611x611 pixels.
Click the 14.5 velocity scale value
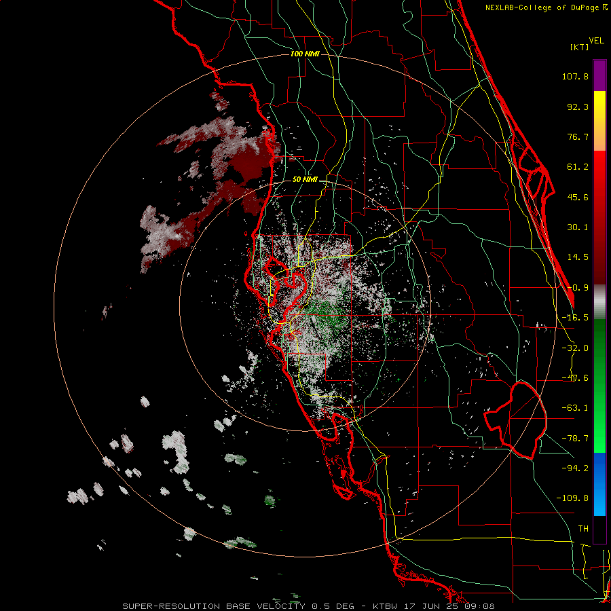[578, 257]
